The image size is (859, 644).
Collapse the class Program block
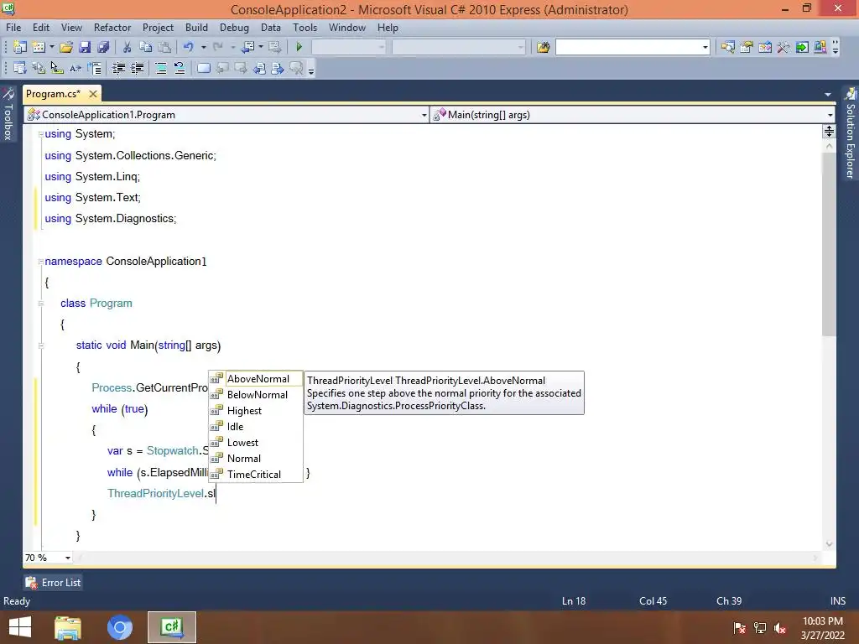(41, 304)
